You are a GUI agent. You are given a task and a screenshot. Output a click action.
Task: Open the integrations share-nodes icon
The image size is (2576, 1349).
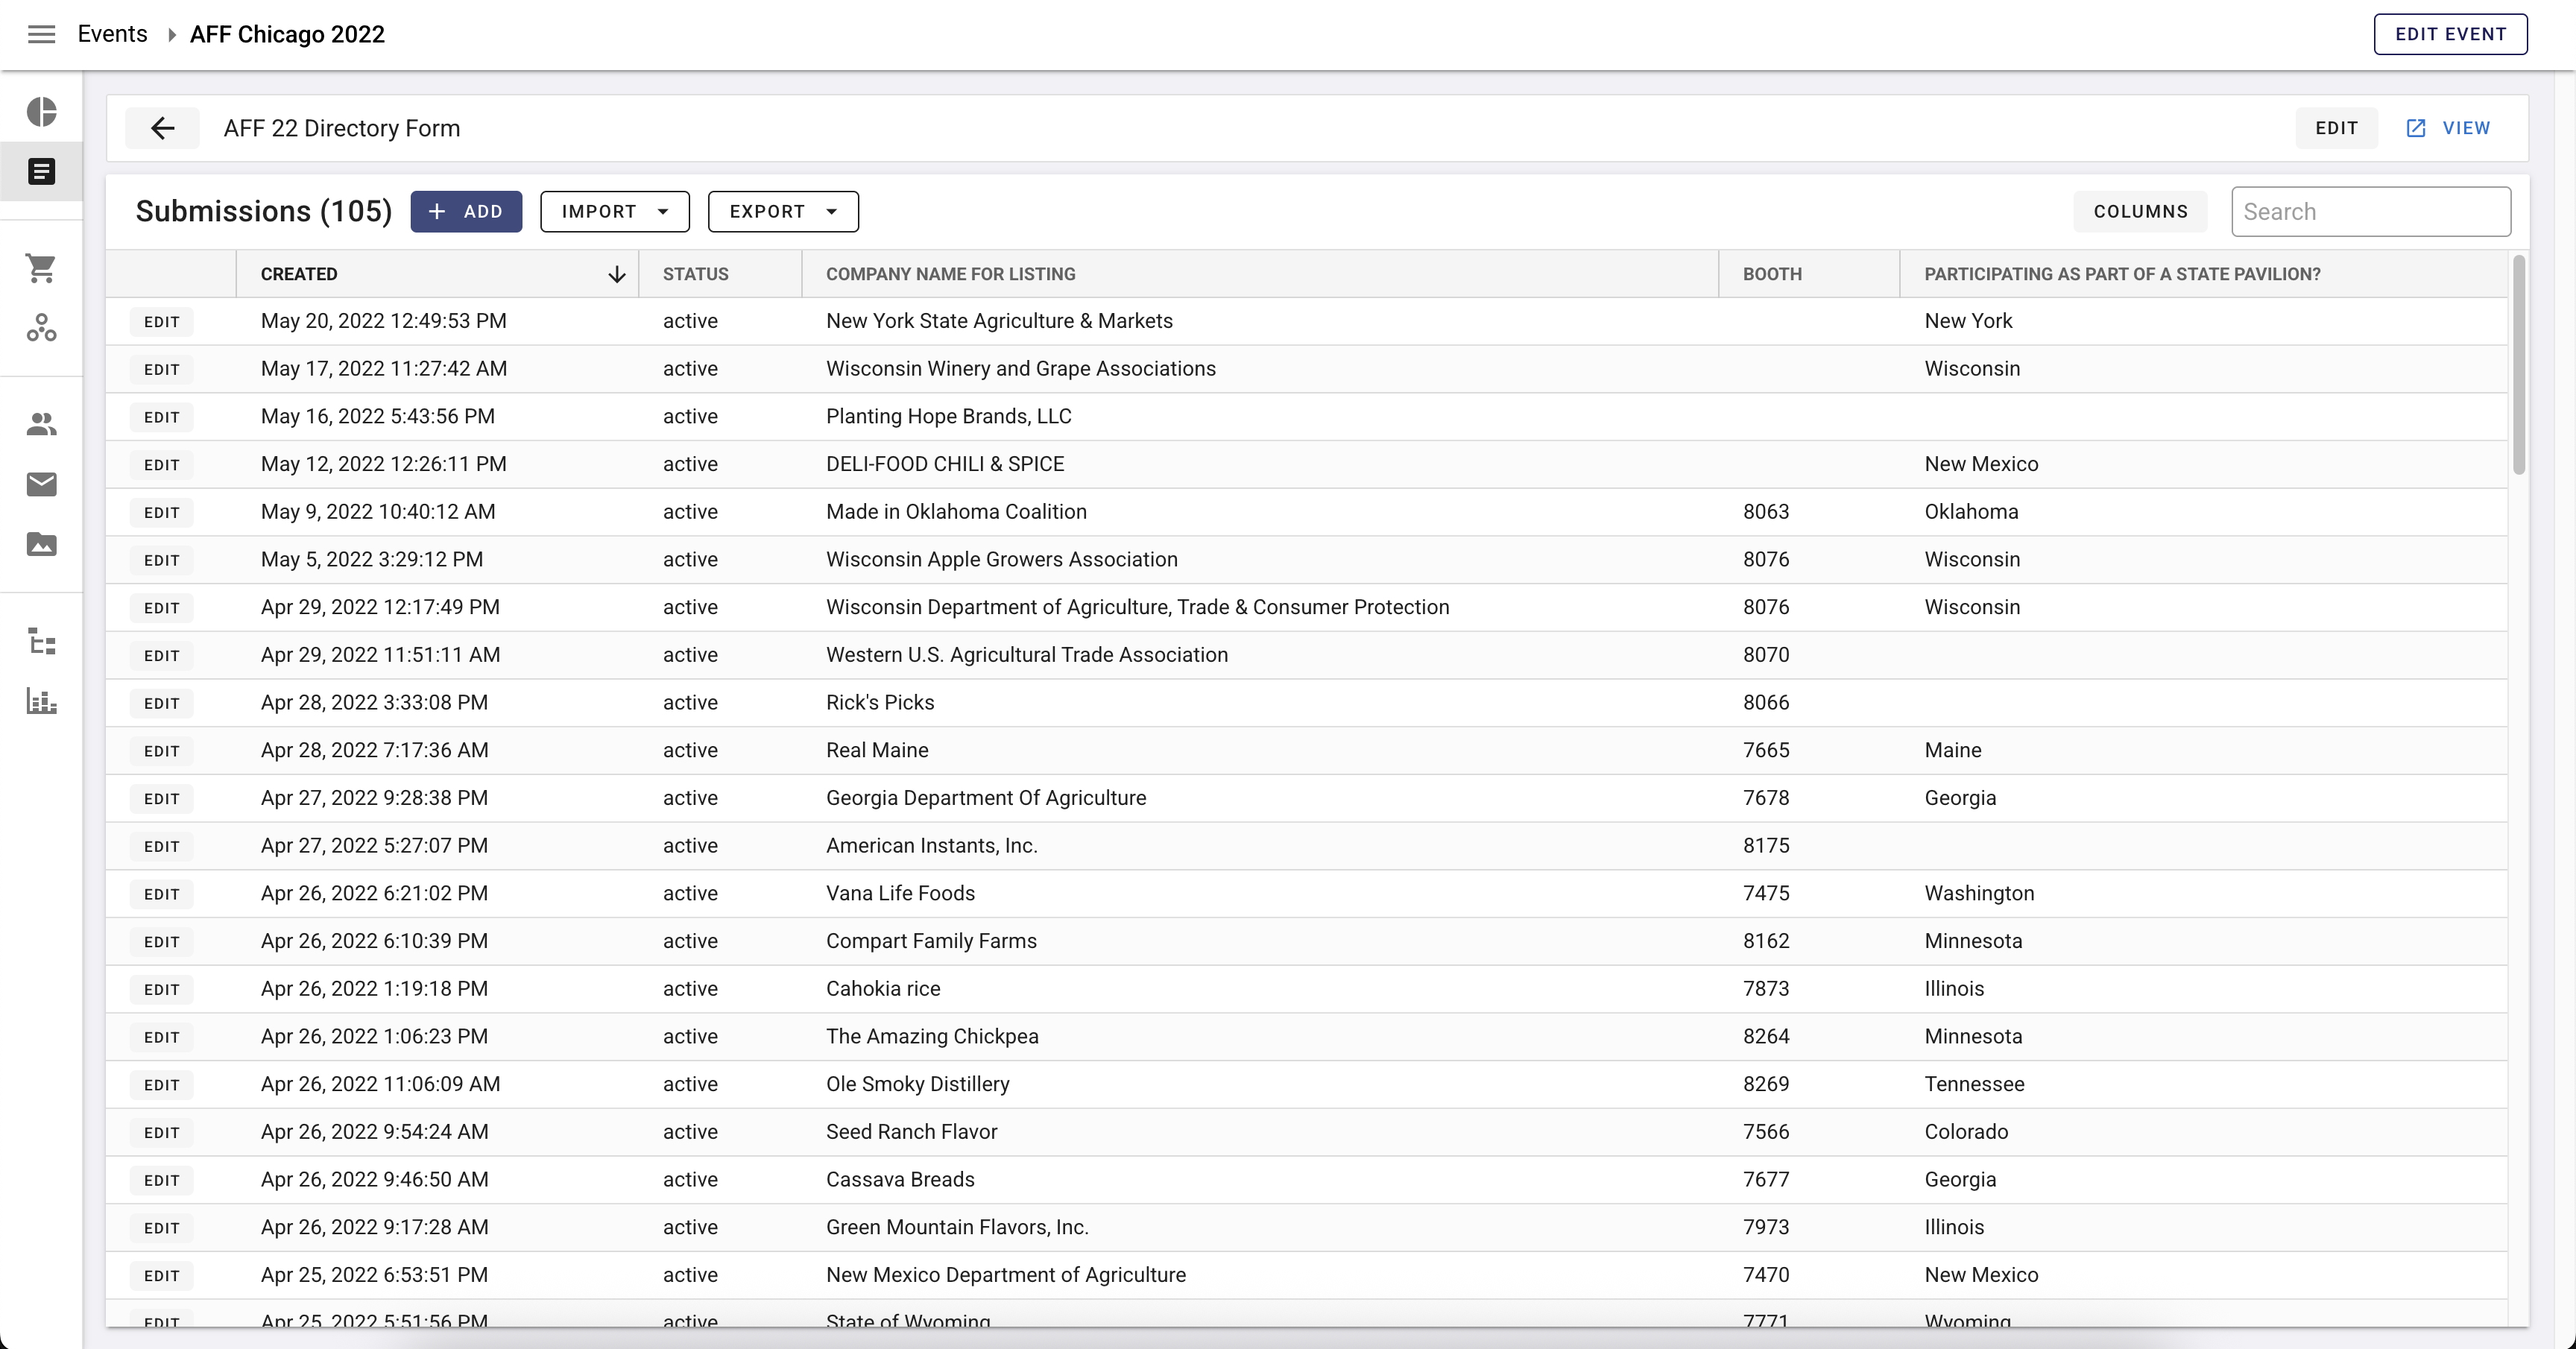pos(41,329)
